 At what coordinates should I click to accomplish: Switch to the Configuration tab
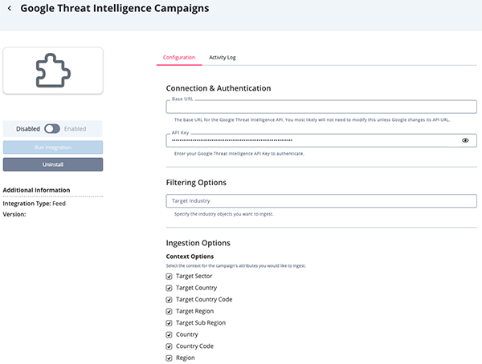(179, 58)
